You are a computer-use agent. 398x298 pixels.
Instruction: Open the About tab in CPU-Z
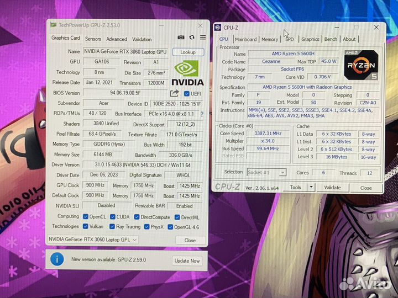349,39
